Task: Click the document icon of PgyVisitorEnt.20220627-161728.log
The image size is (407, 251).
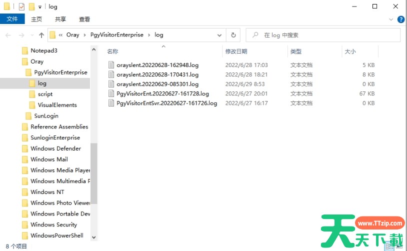Action: (111, 93)
